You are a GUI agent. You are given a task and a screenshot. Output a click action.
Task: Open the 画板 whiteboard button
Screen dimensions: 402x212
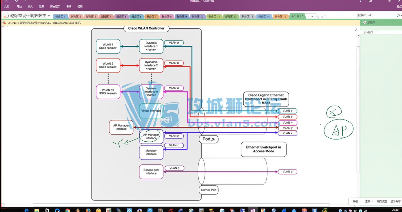pyautogui.click(x=355, y=201)
